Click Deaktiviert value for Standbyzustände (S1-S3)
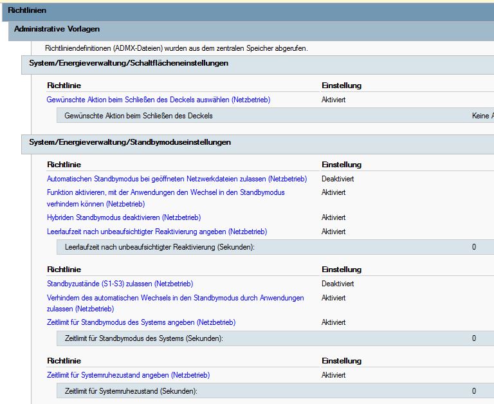The width and height of the screenshot is (494, 404). (338, 284)
